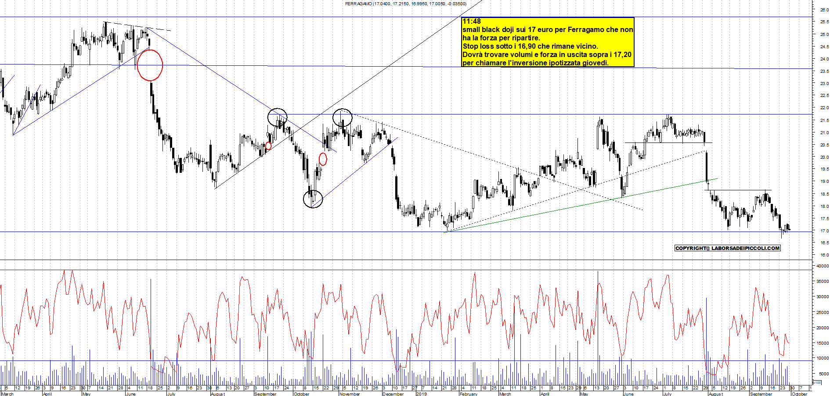Click the 'Stop loss sotto i 16,90' line
This screenshot has height=396, width=830.
(530, 46)
